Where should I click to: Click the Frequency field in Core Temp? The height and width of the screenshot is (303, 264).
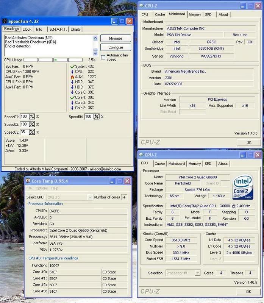(88, 237)
